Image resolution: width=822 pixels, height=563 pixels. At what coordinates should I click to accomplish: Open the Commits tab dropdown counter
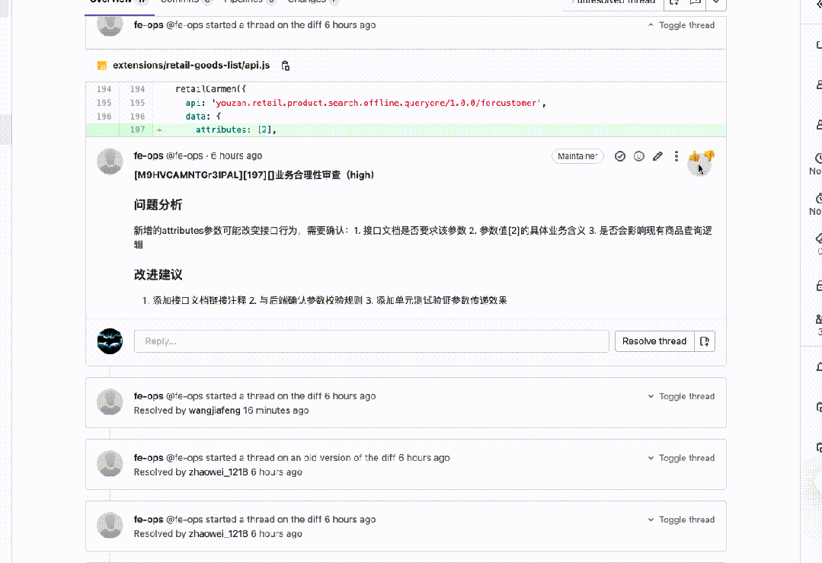[x=206, y=2]
